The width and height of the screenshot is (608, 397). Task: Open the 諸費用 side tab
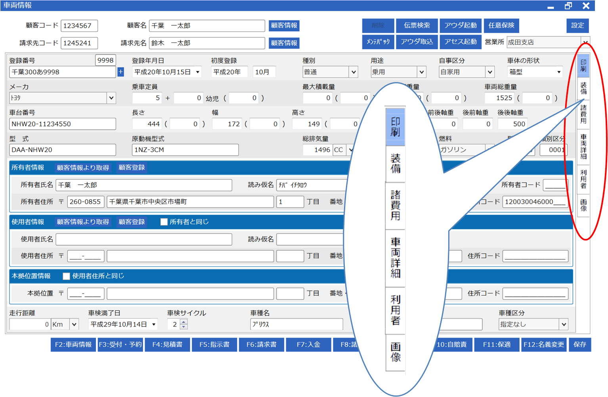pyautogui.click(x=583, y=115)
